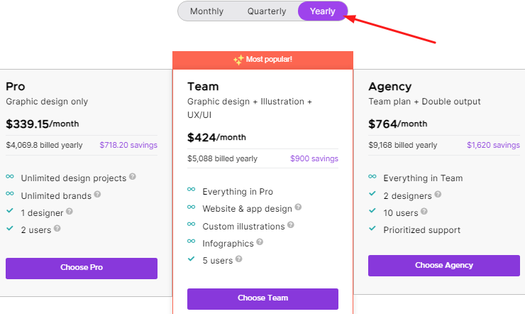
Task: Choose the Pro plan
Action: [x=82, y=269]
